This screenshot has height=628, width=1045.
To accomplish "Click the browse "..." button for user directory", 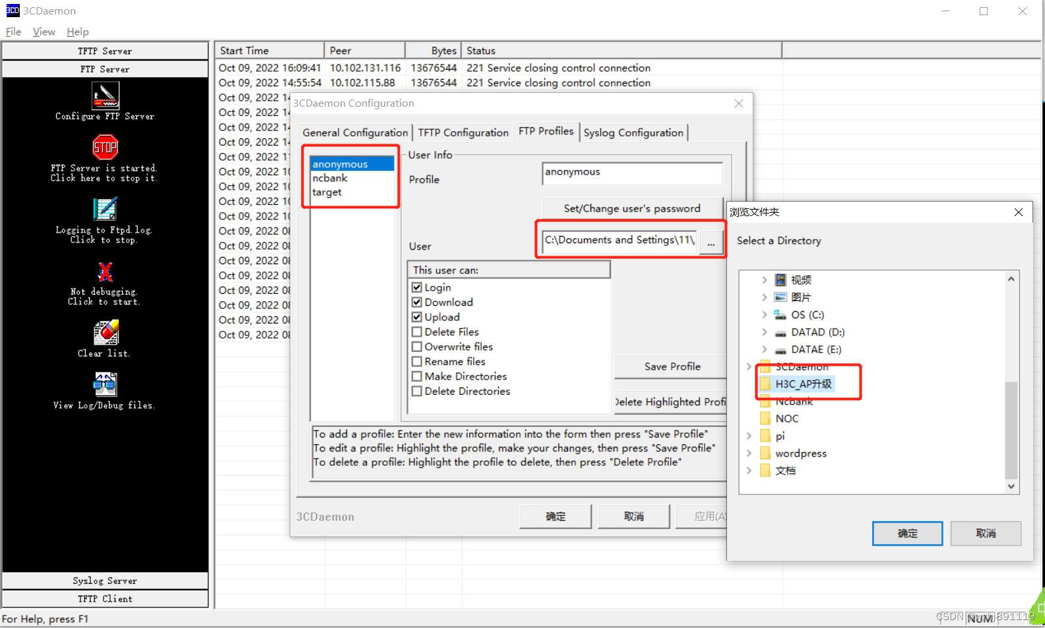I will [711, 243].
